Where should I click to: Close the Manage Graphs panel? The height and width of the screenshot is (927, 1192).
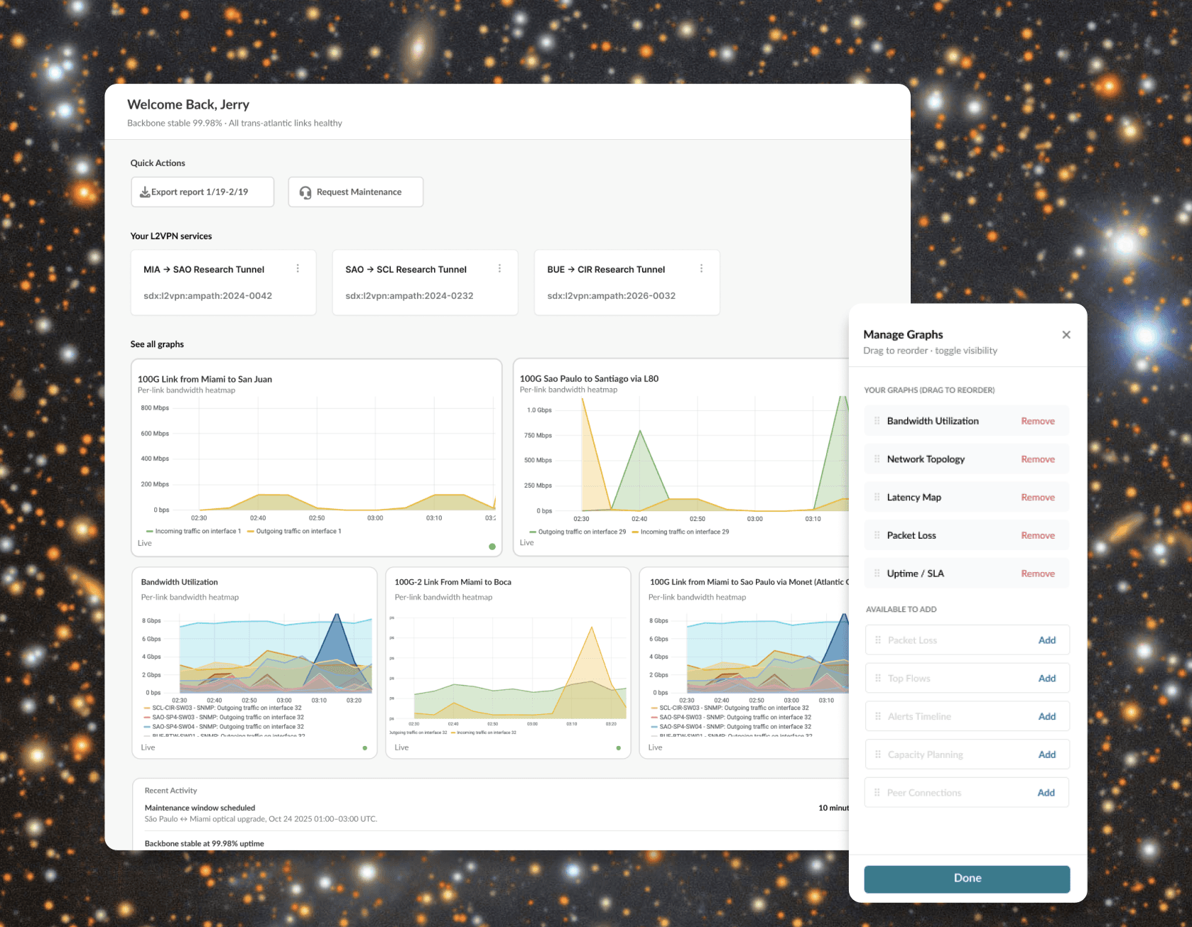1066,335
